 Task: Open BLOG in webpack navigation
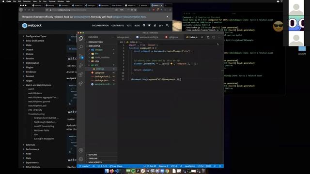(137, 26)
